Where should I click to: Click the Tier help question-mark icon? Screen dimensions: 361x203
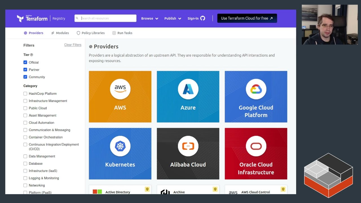pyautogui.click(x=32, y=55)
